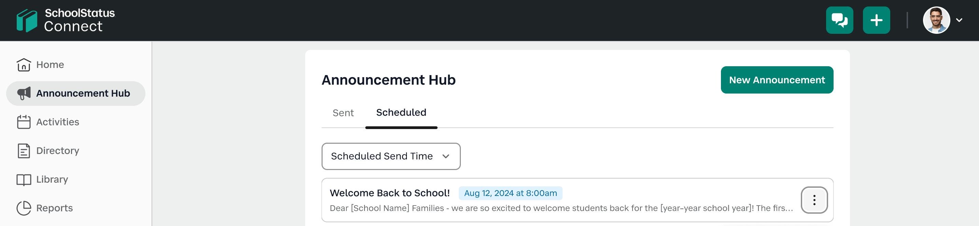This screenshot has width=979, height=226.
Task: Click the user profile avatar photo
Action: pyautogui.click(x=936, y=20)
